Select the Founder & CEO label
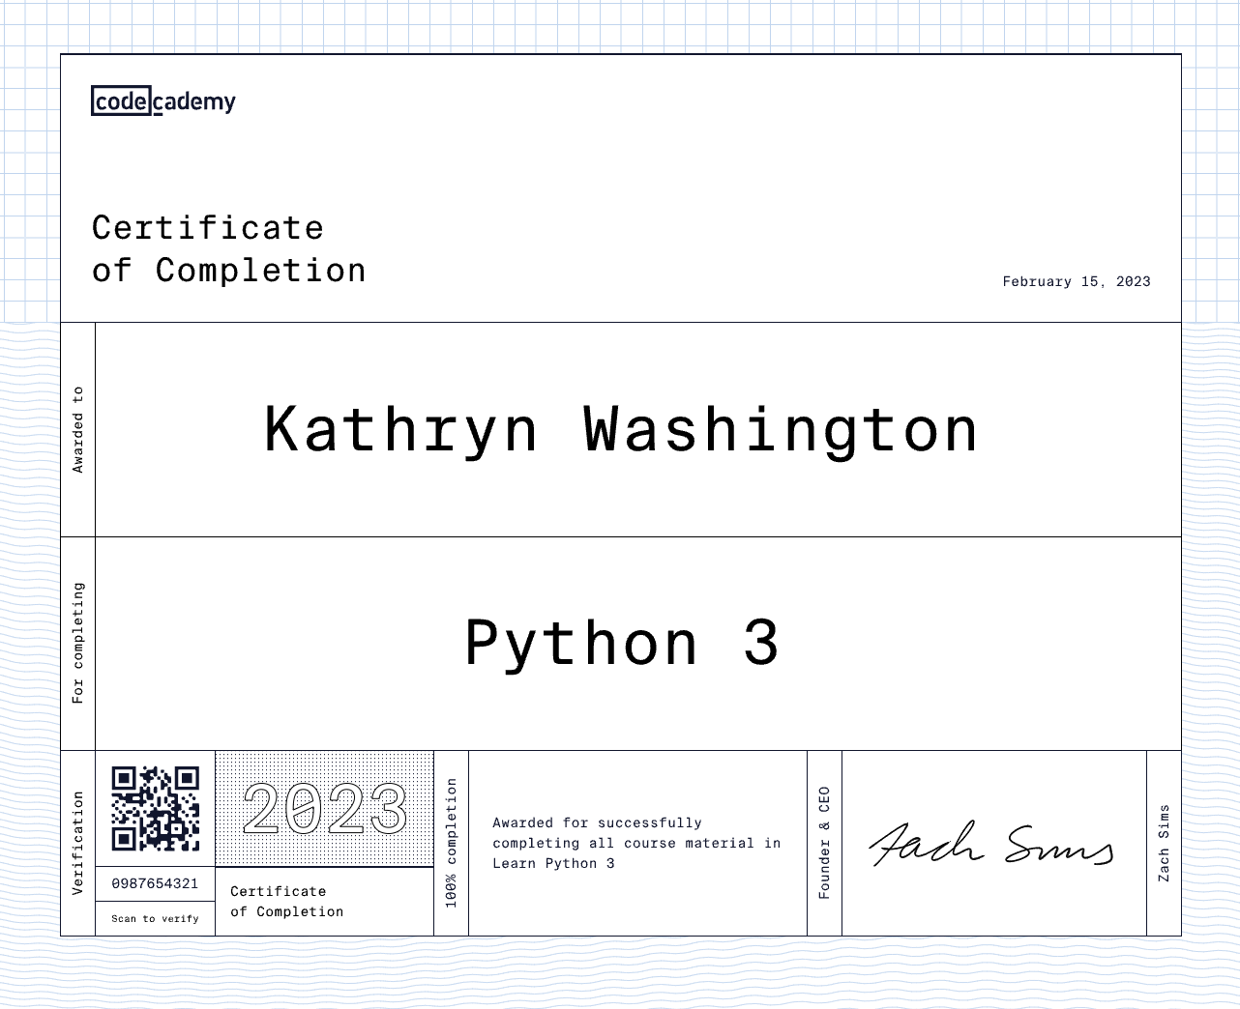The height and width of the screenshot is (1009, 1240). point(824,843)
